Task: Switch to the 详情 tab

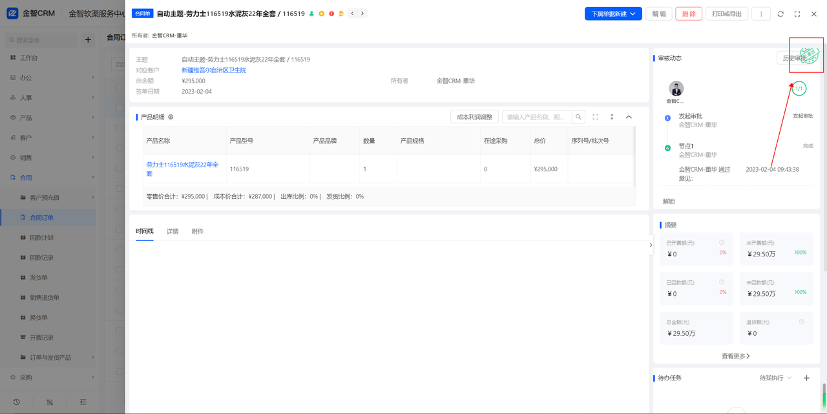Action: pyautogui.click(x=173, y=231)
